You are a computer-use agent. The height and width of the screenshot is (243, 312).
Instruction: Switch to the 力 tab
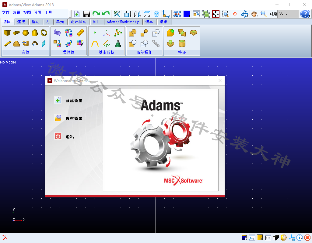click(47, 22)
